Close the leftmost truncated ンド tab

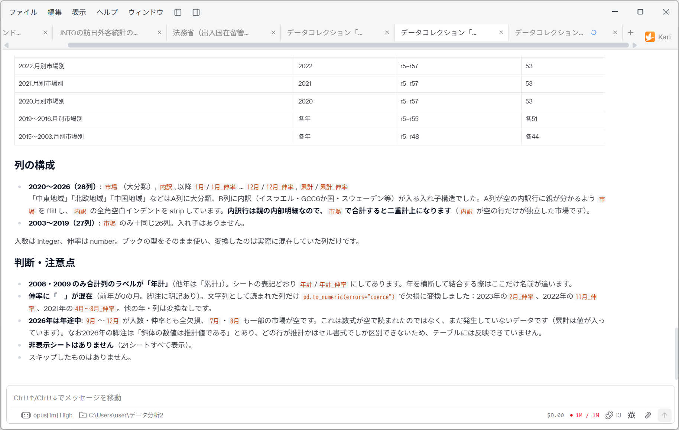click(x=45, y=33)
